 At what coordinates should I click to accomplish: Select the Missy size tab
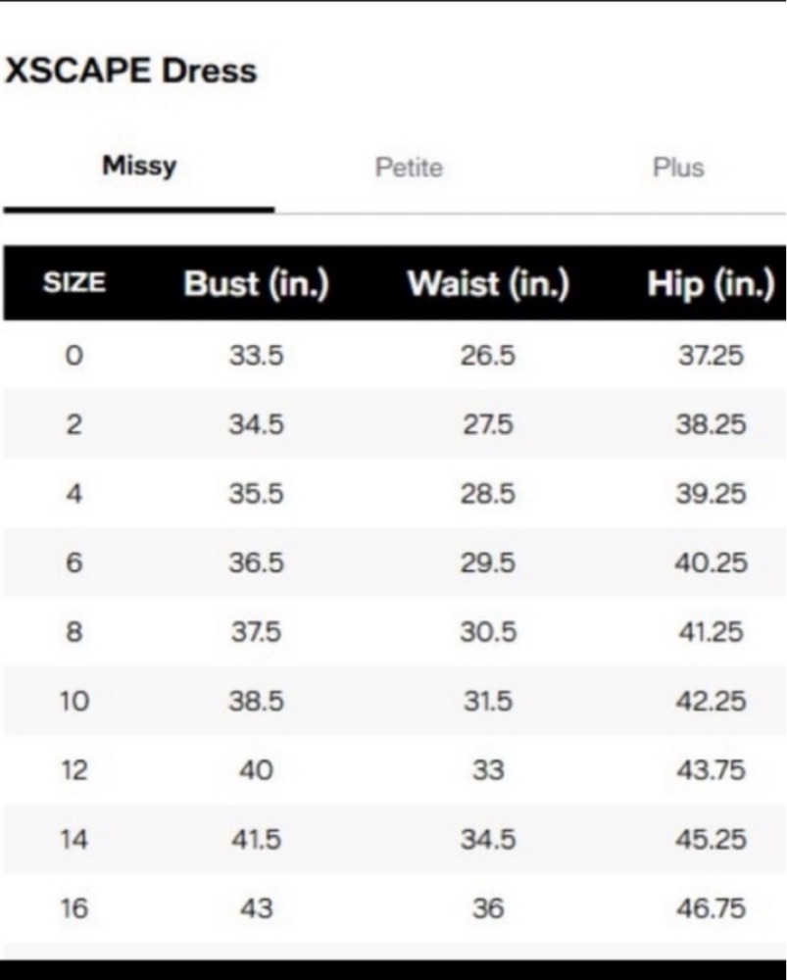139,167
